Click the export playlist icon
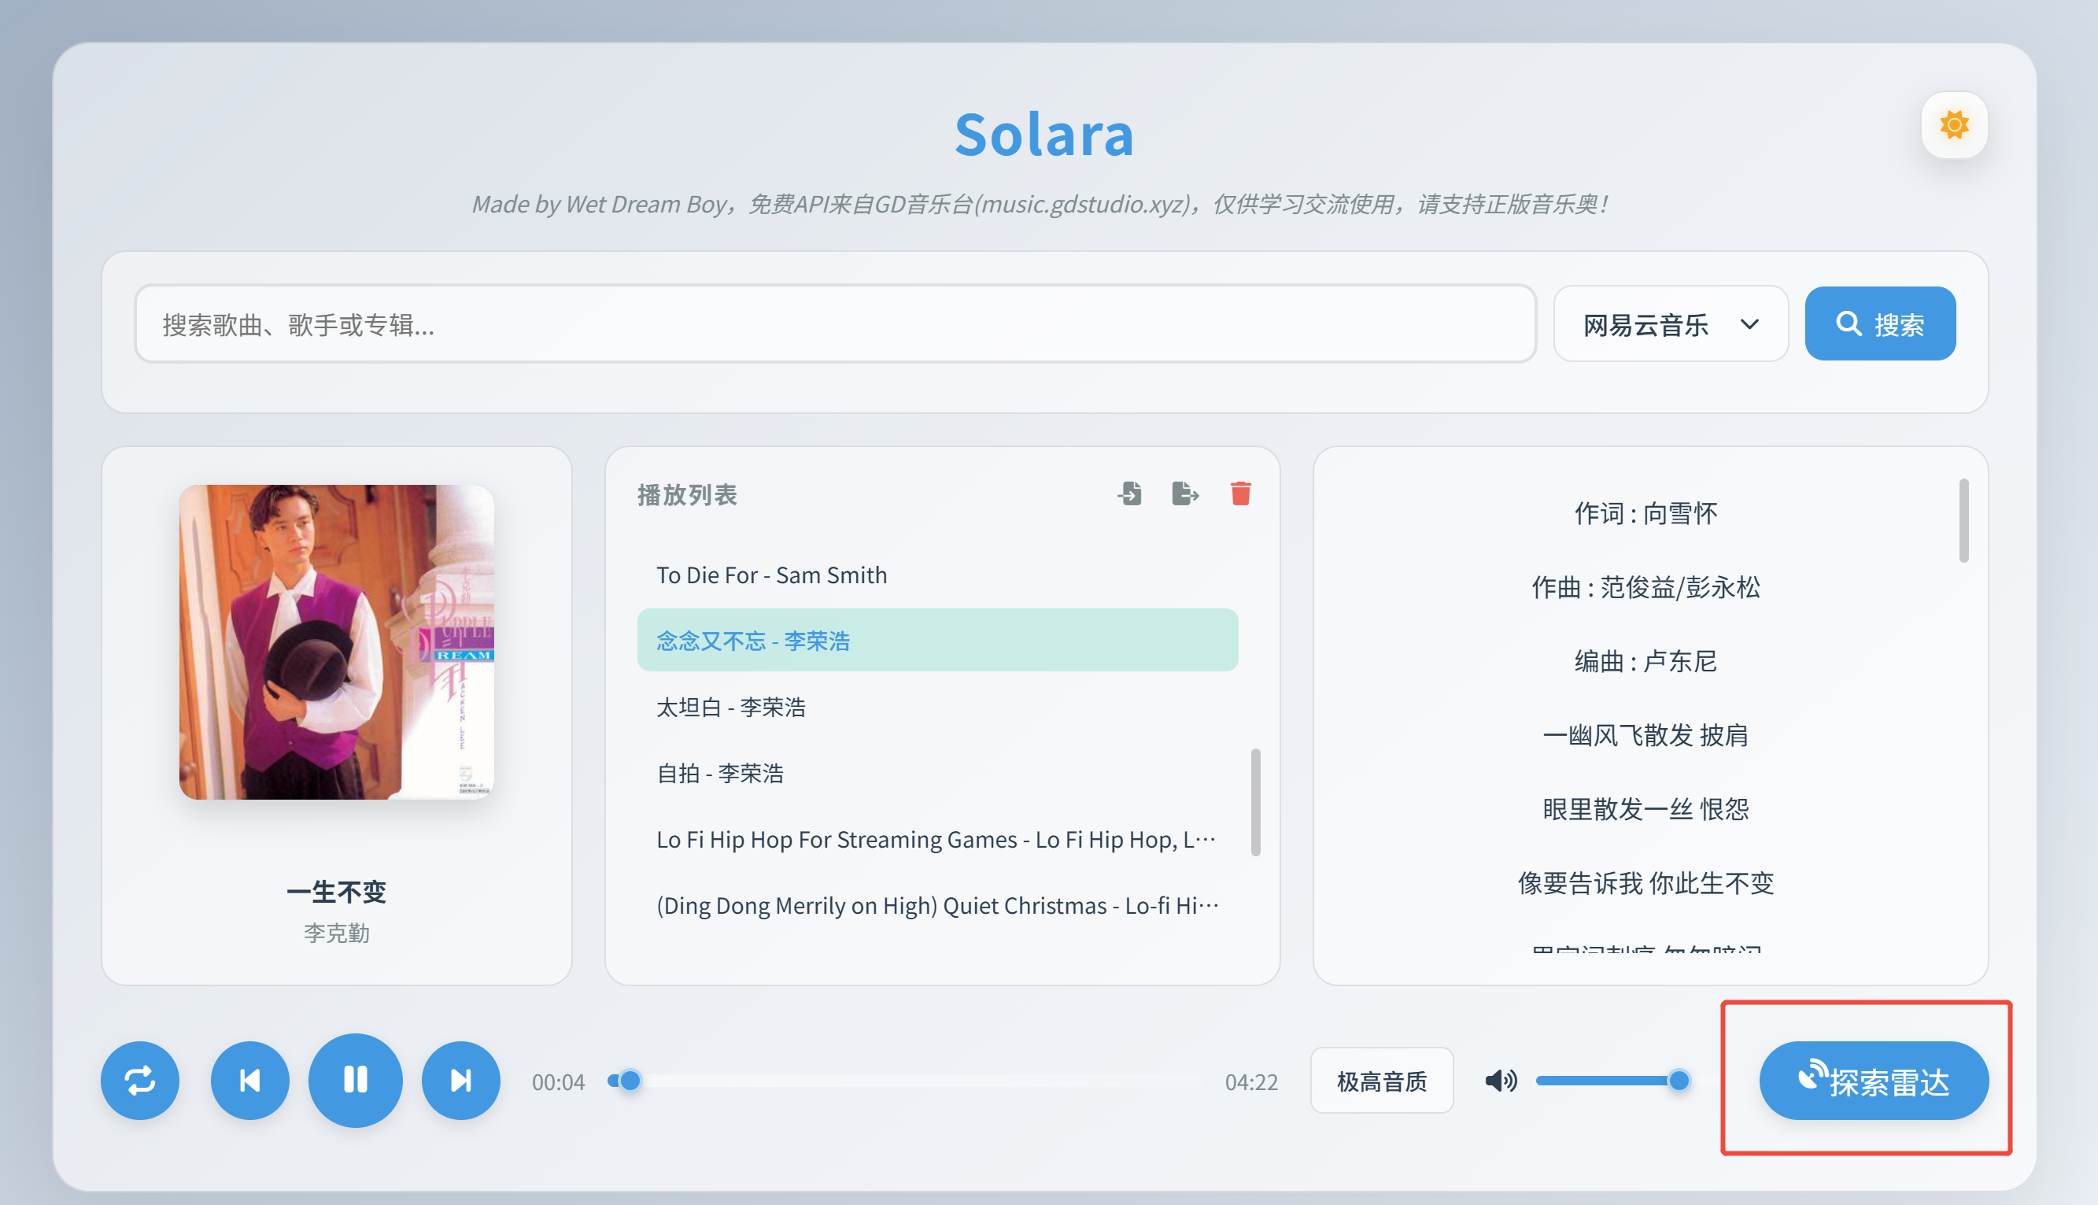 1184,494
